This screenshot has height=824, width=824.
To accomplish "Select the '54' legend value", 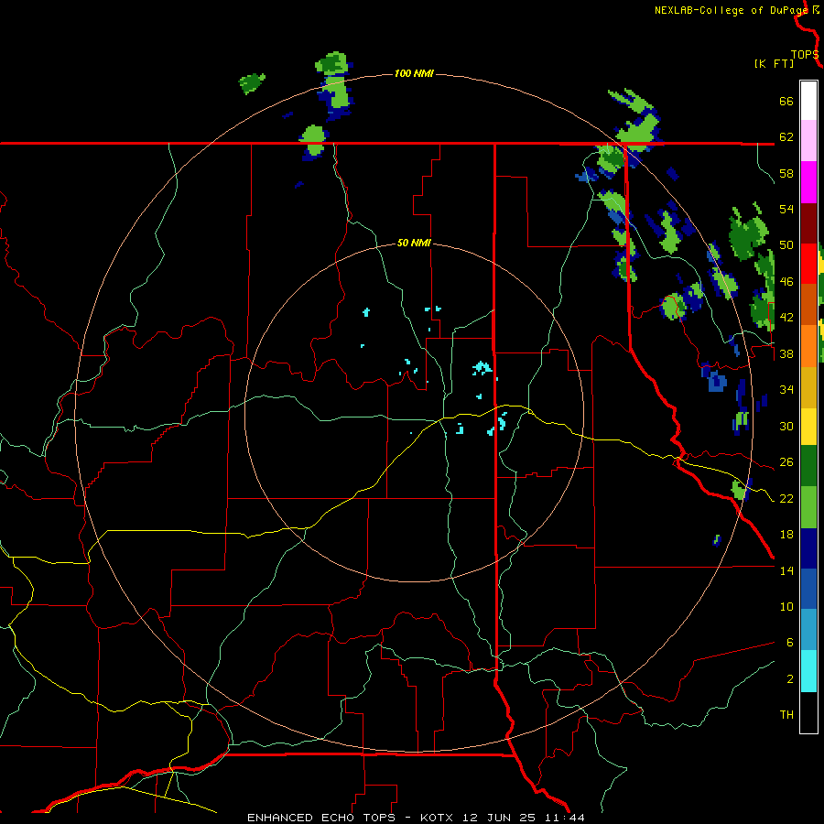I will 786,209.
